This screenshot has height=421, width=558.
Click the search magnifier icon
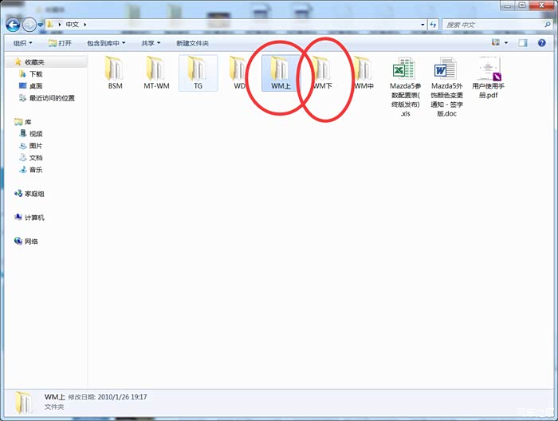pyautogui.click(x=548, y=25)
